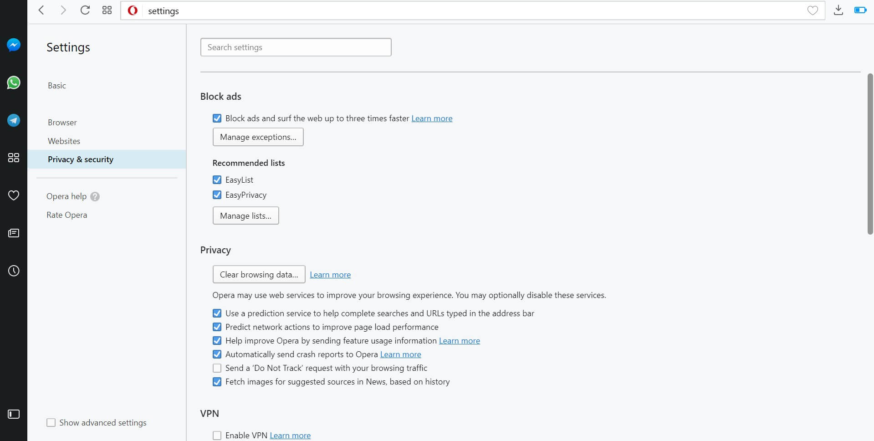Select Privacy & security section

point(107,159)
